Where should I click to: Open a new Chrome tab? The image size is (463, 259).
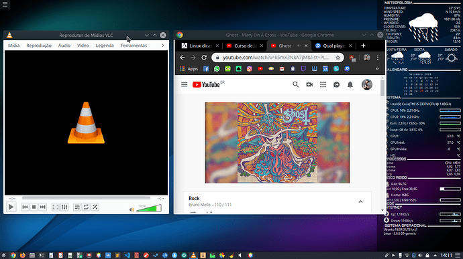pyautogui.click(x=363, y=46)
